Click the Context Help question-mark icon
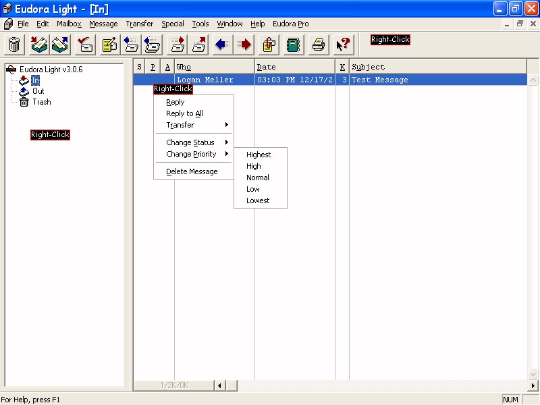The image size is (540, 405). tap(344, 45)
